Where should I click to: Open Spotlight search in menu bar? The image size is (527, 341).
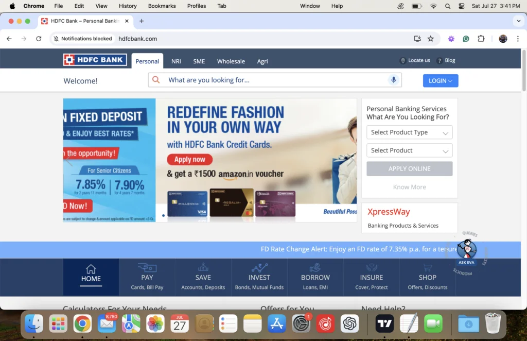click(x=447, y=6)
